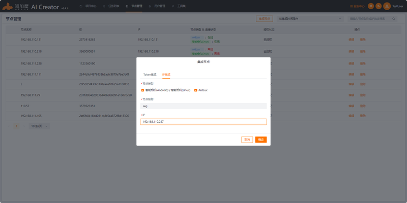Edit the 192.168.111.79 node row

point(351,95)
